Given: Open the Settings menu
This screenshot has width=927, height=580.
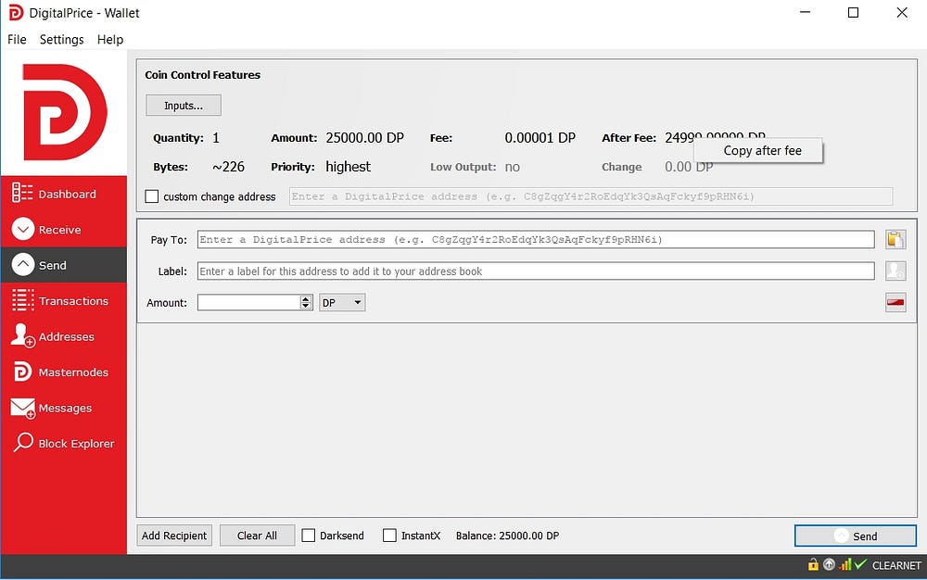Looking at the screenshot, I should (x=61, y=40).
